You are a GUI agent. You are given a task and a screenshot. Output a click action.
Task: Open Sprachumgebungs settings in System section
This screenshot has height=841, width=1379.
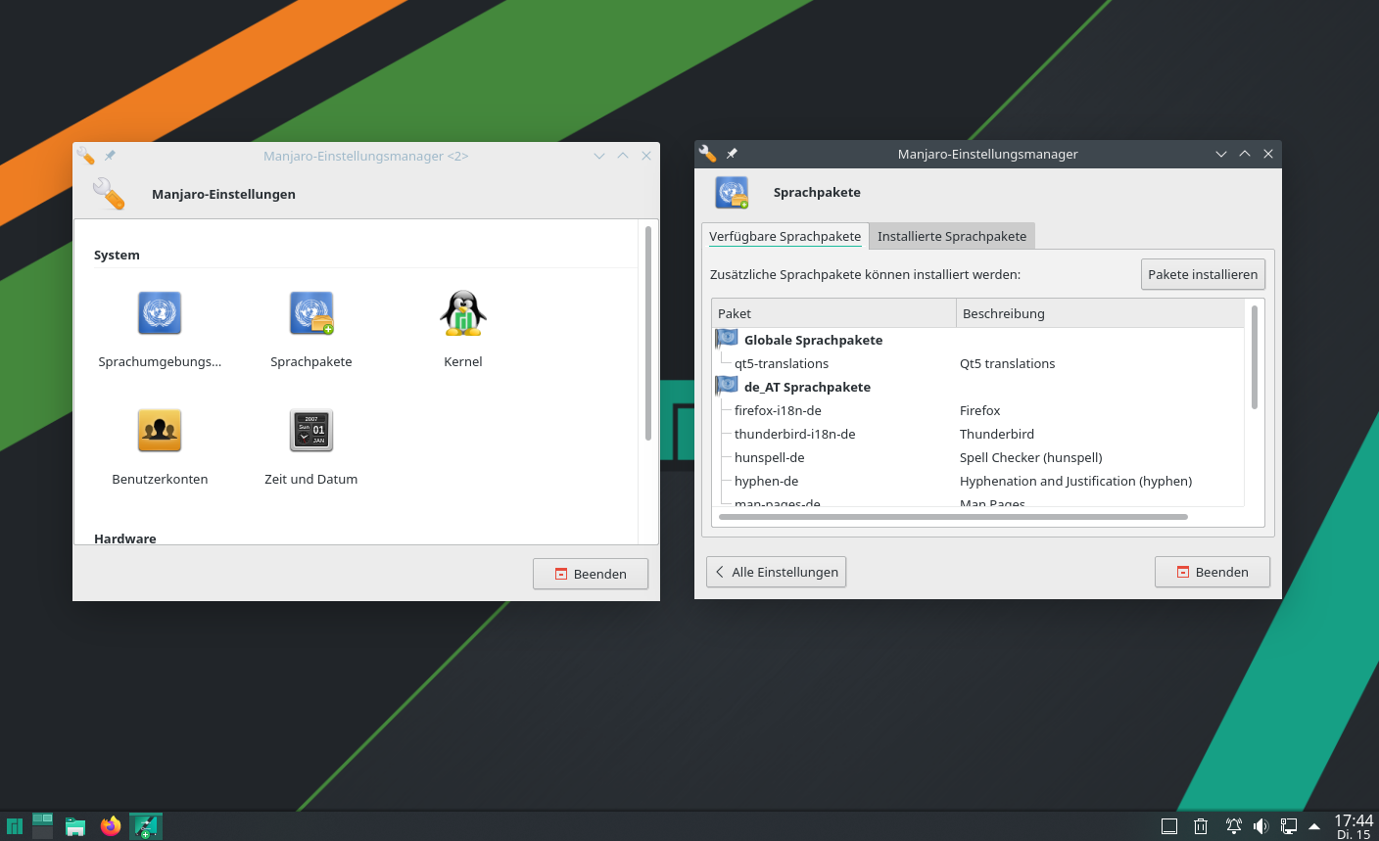tap(159, 313)
